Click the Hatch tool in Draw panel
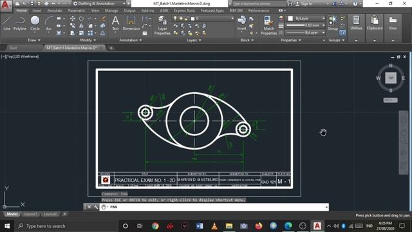This screenshot has width=412, height=232. click(59, 33)
